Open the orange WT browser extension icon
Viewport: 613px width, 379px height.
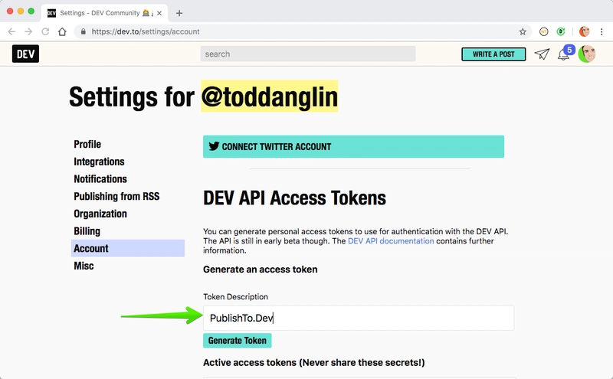[543, 31]
